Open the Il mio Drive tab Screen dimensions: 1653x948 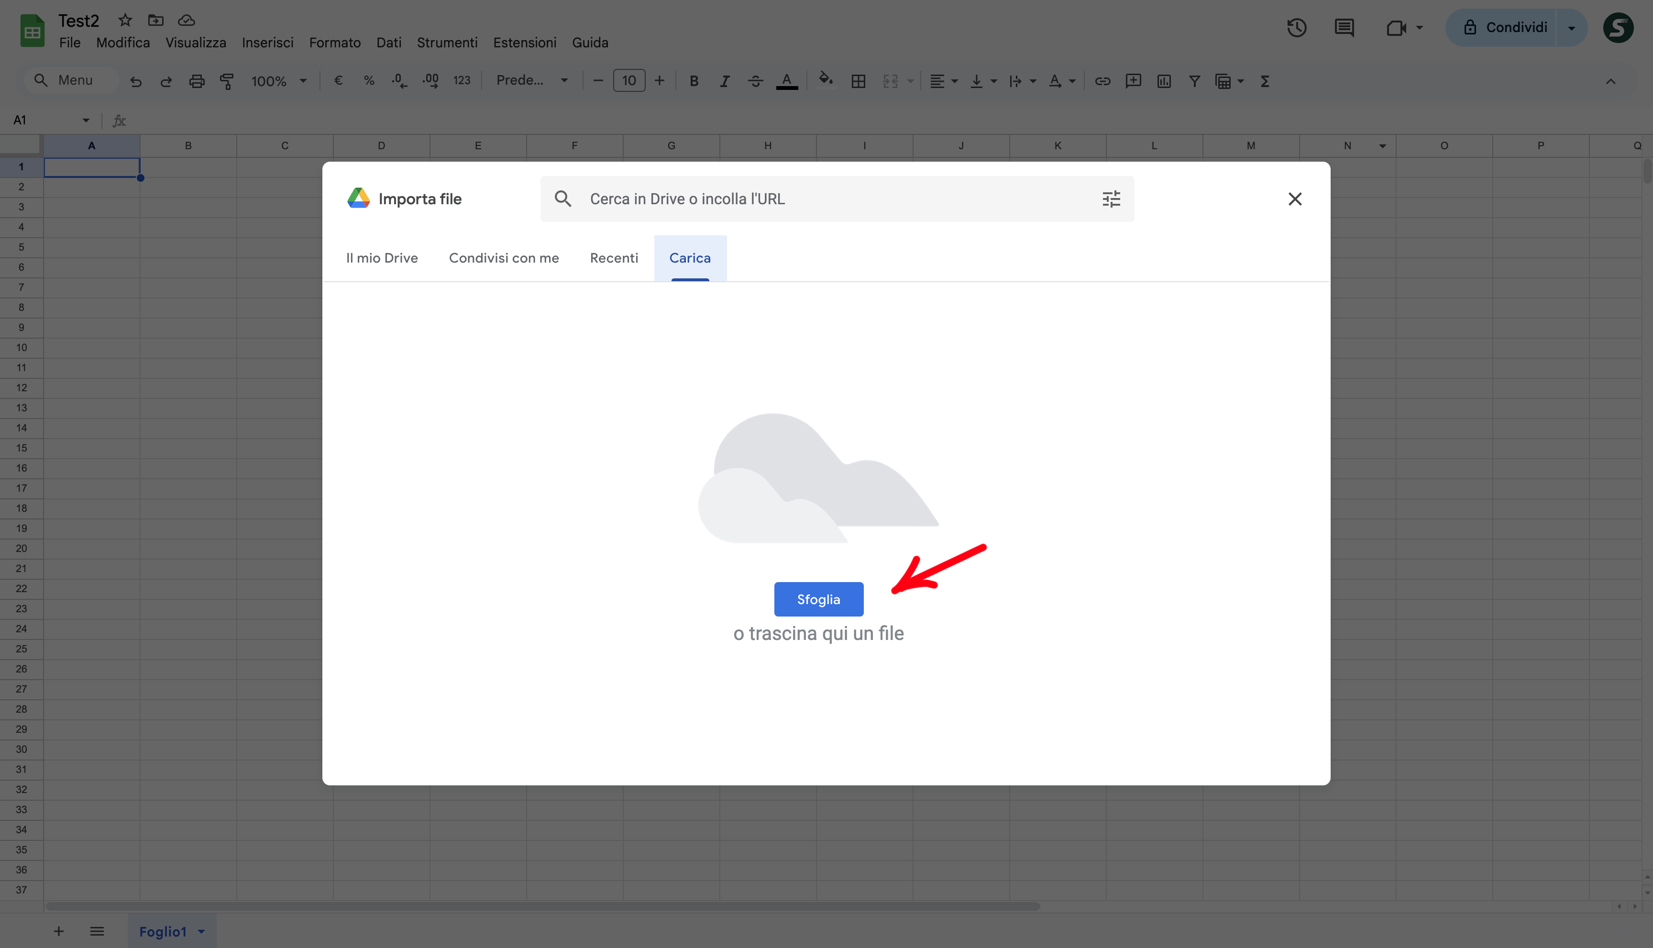point(382,258)
